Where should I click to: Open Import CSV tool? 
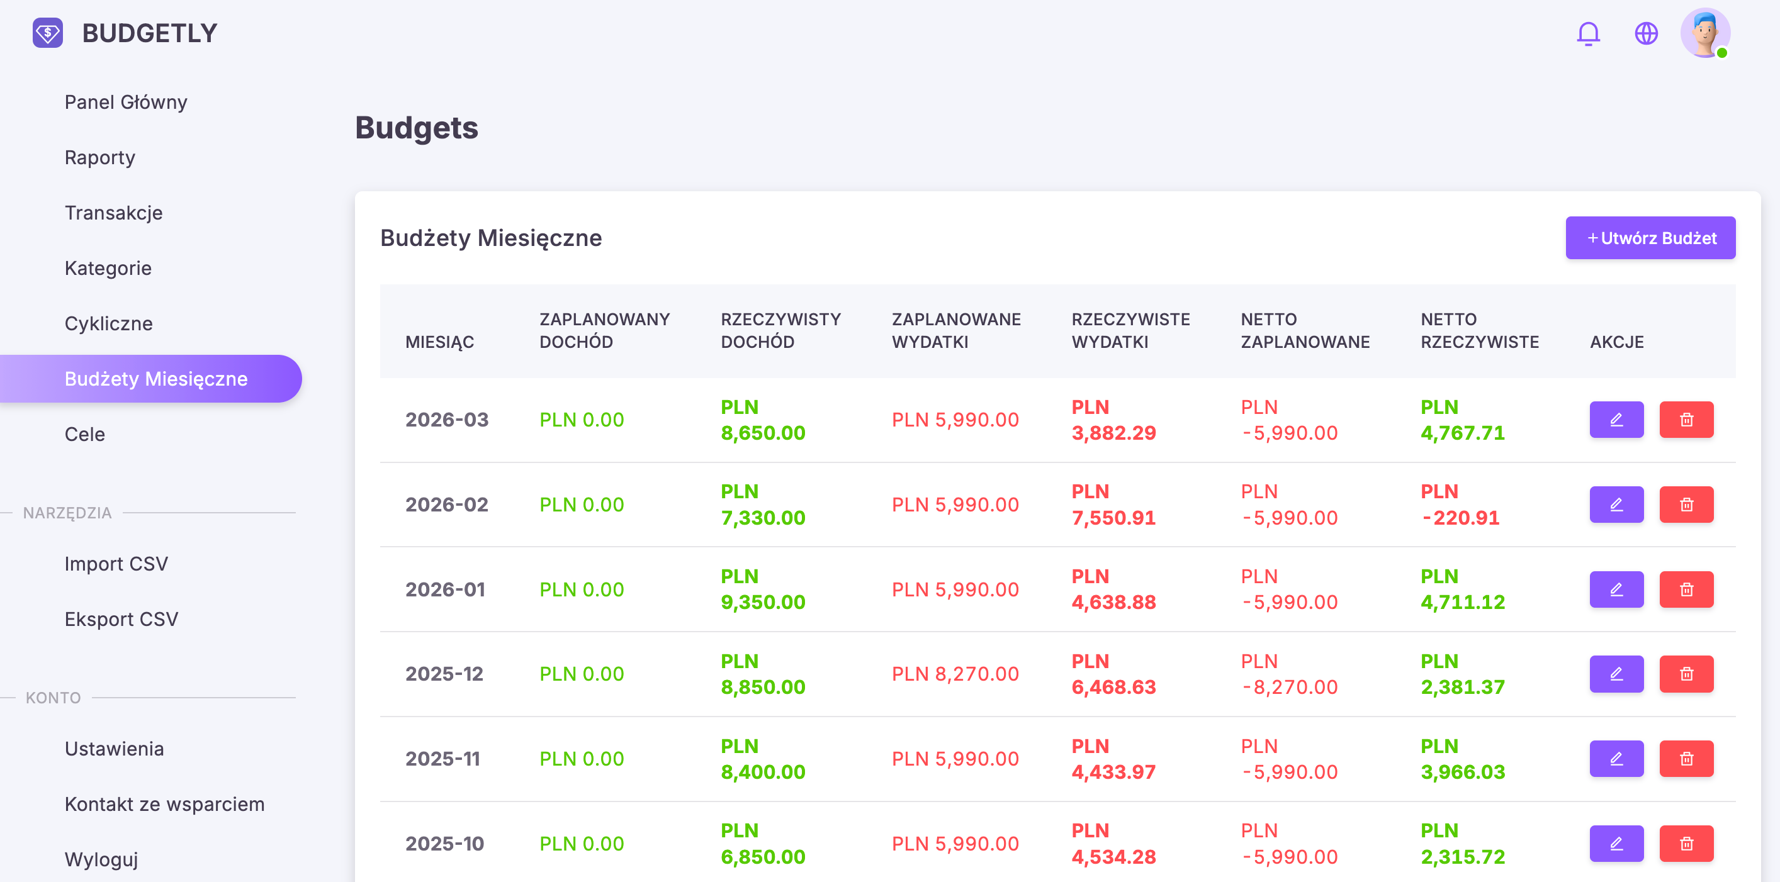coord(116,564)
